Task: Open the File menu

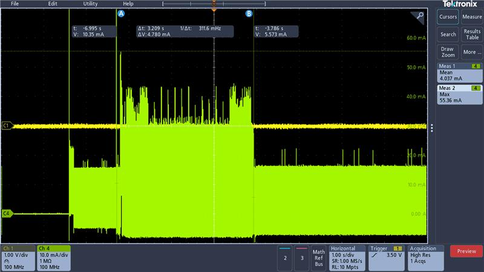Action: [x=15, y=4]
